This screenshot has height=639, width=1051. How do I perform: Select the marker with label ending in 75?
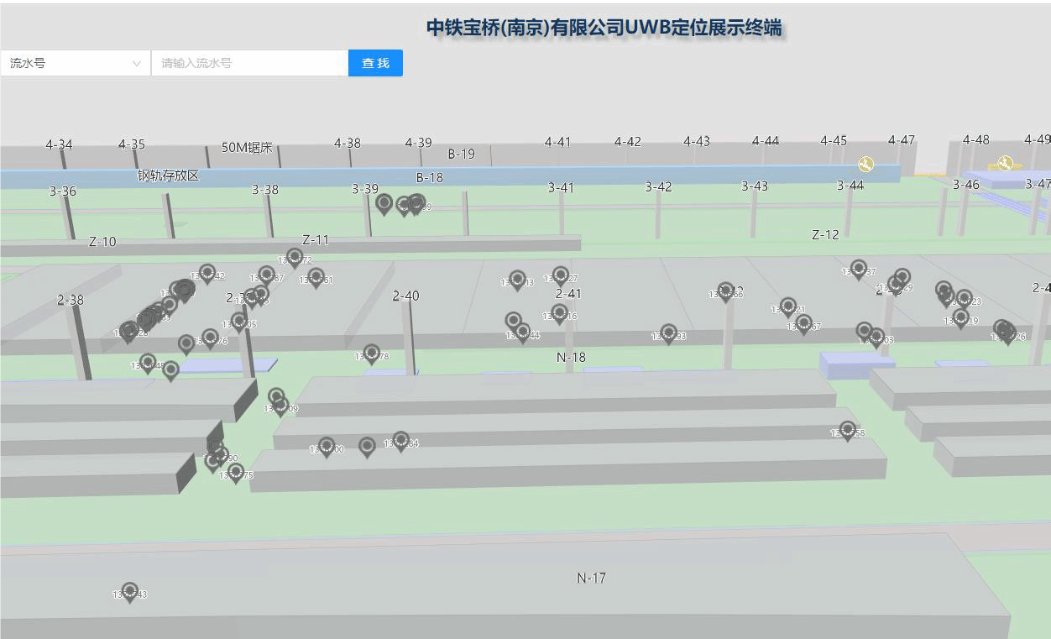[236, 472]
